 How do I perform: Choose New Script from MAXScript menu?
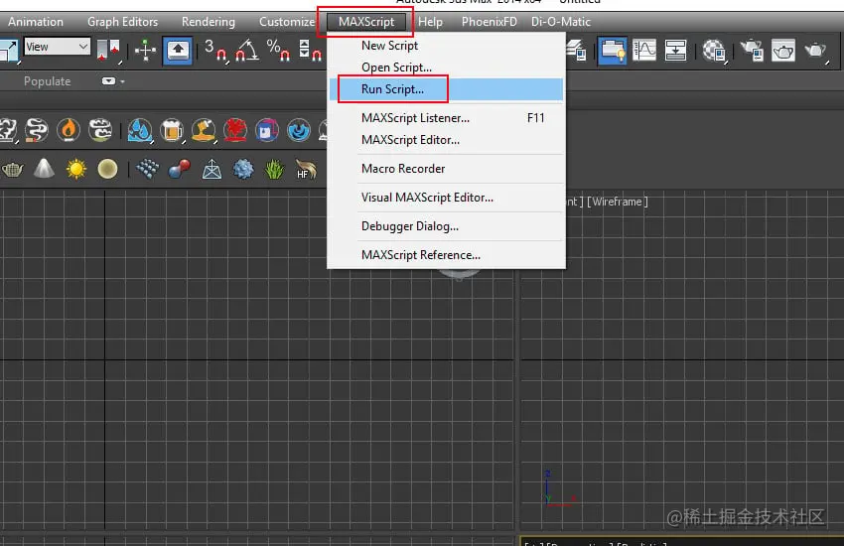click(446, 46)
